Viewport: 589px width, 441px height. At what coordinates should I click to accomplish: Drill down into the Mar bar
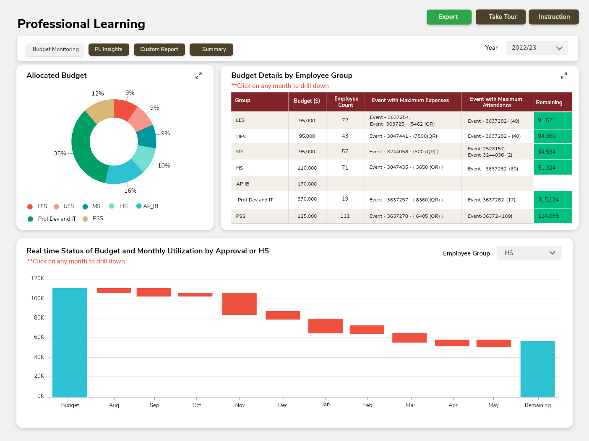click(409, 338)
